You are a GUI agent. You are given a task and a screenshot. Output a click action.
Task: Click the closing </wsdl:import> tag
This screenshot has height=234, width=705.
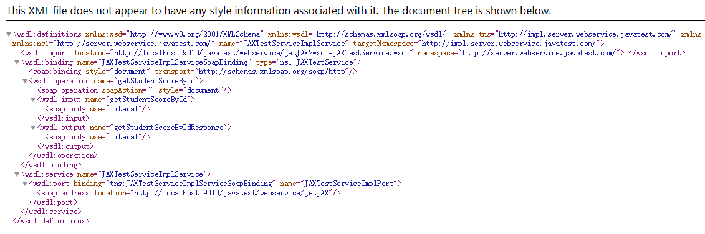pos(657,53)
